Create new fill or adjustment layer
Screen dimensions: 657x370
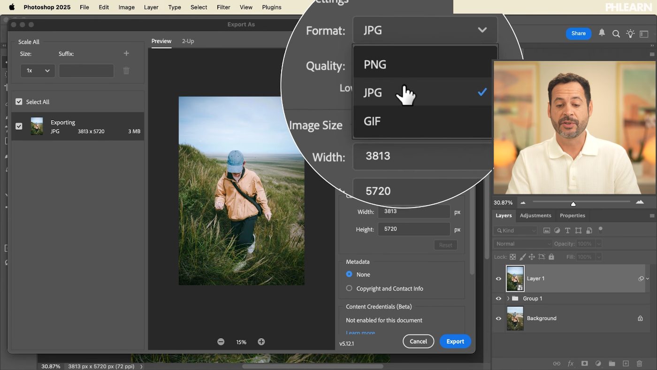tap(598, 363)
